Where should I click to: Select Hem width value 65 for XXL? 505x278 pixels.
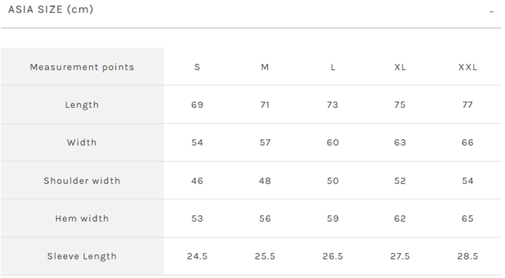[x=468, y=218]
